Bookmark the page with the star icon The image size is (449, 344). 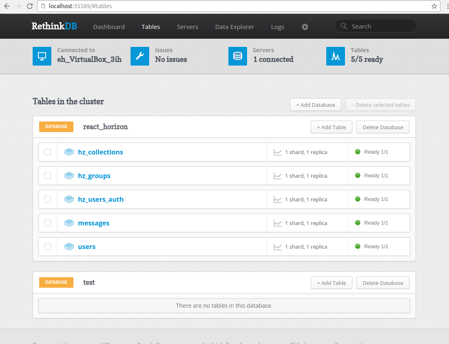click(434, 6)
